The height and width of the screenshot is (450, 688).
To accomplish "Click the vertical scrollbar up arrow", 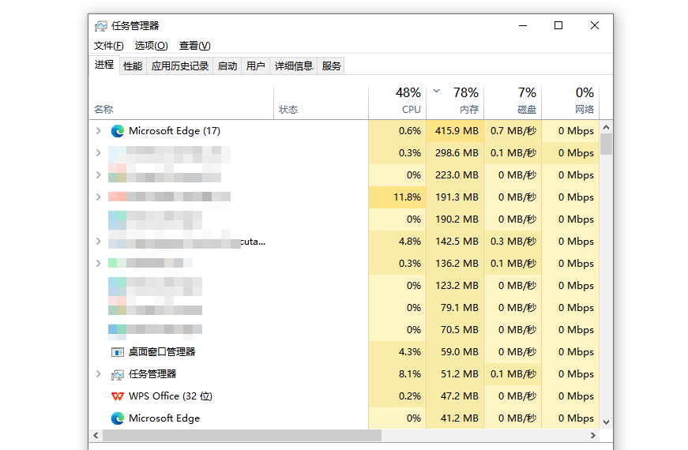I will (607, 127).
